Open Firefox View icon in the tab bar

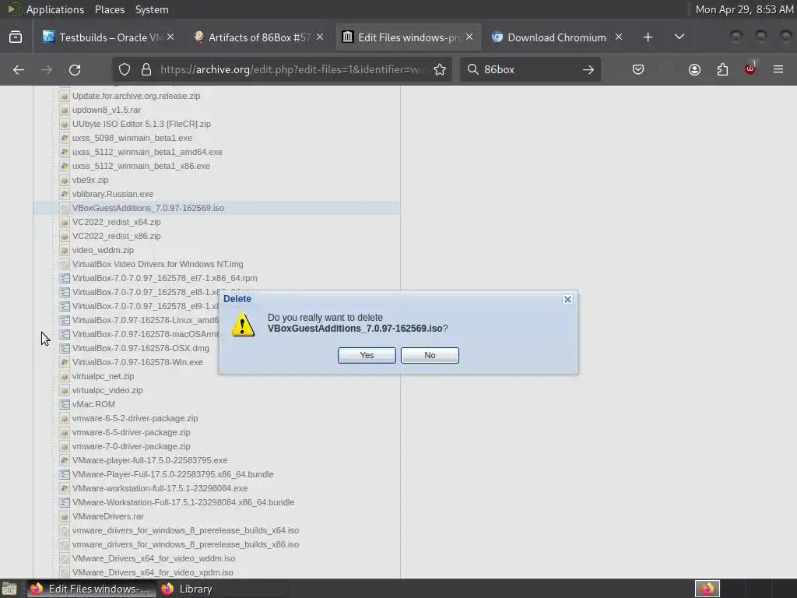click(16, 37)
